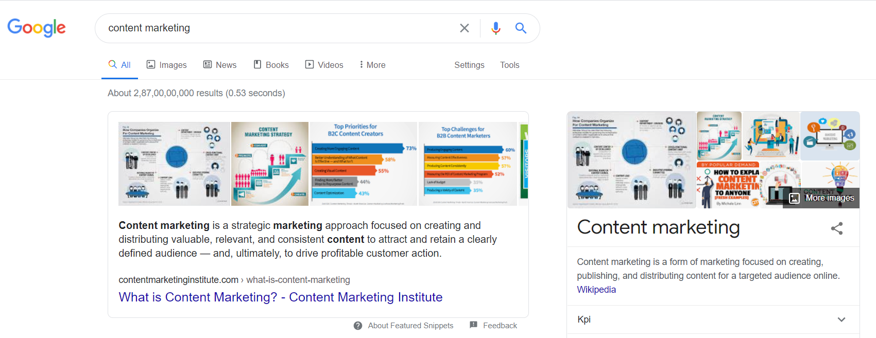Click into the content marketing search field
Viewport: 876px width, 338px height.
point(278,28)
